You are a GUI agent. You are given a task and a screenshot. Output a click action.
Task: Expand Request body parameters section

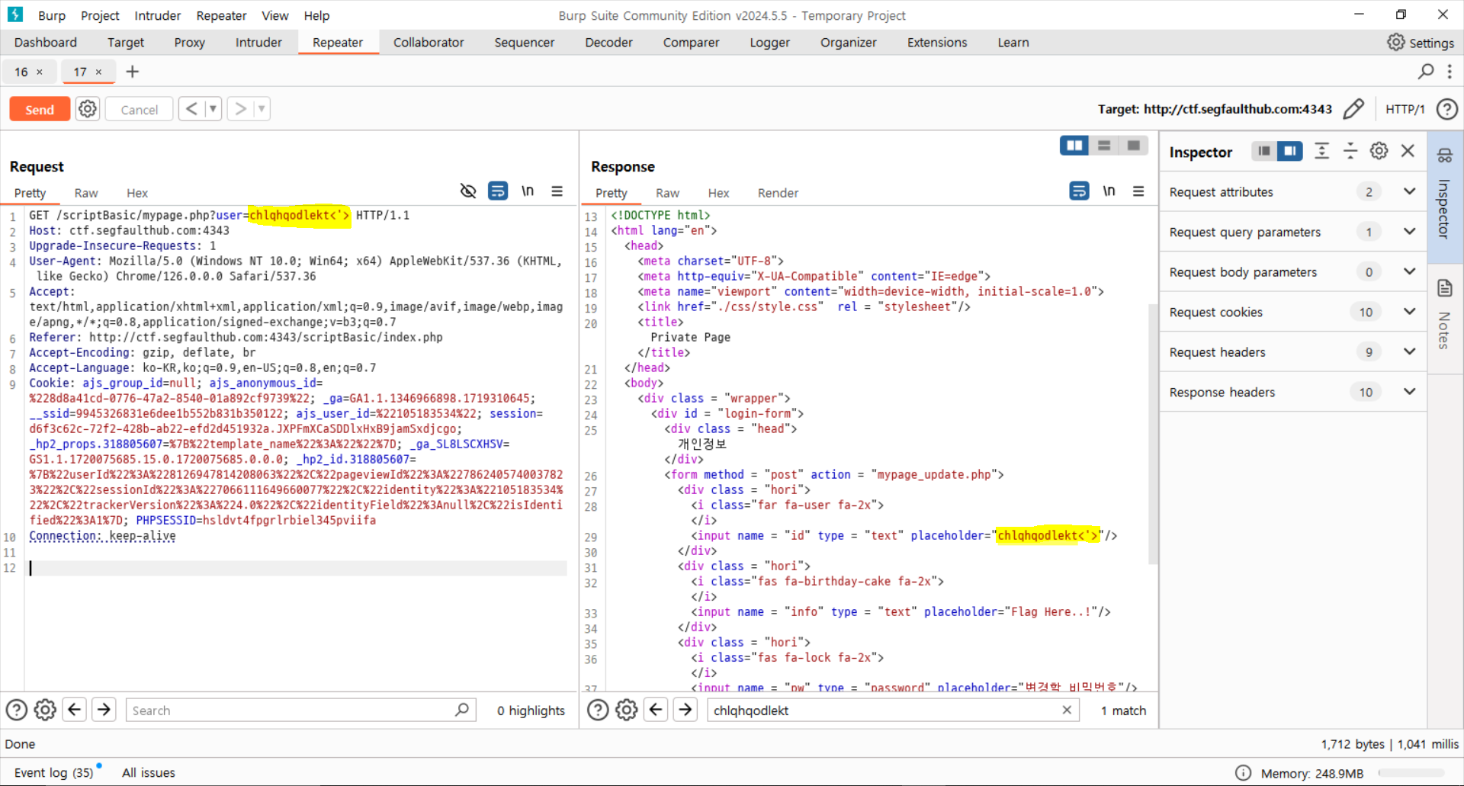click(x=1293, y=272)
